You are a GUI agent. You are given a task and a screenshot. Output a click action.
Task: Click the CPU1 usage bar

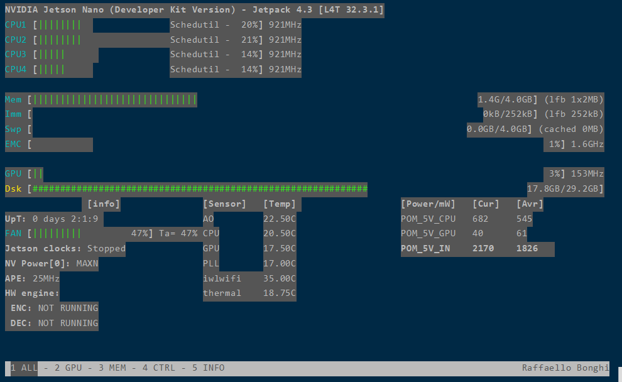pyautogui.click(x=57, y=25)
